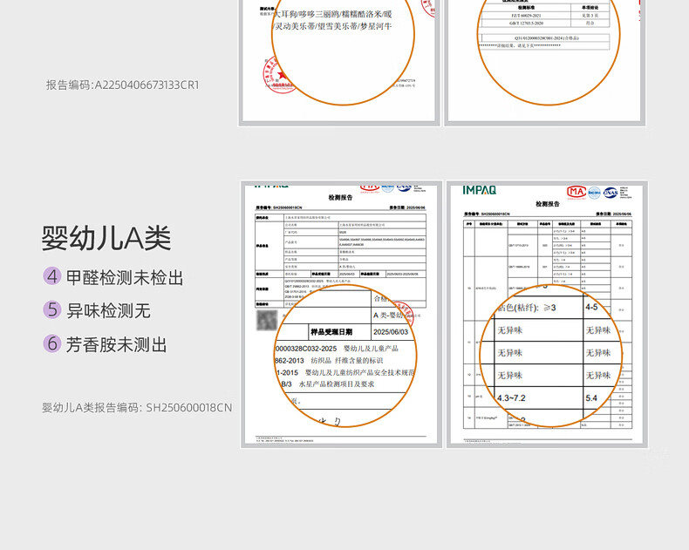Click the IMPAQ logo on right report
This screenshot has height=550, width=689.
(x=479, y=189)
